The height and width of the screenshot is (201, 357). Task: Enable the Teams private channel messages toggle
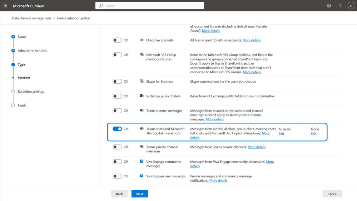pyautogui.click(x=117, y=147)
